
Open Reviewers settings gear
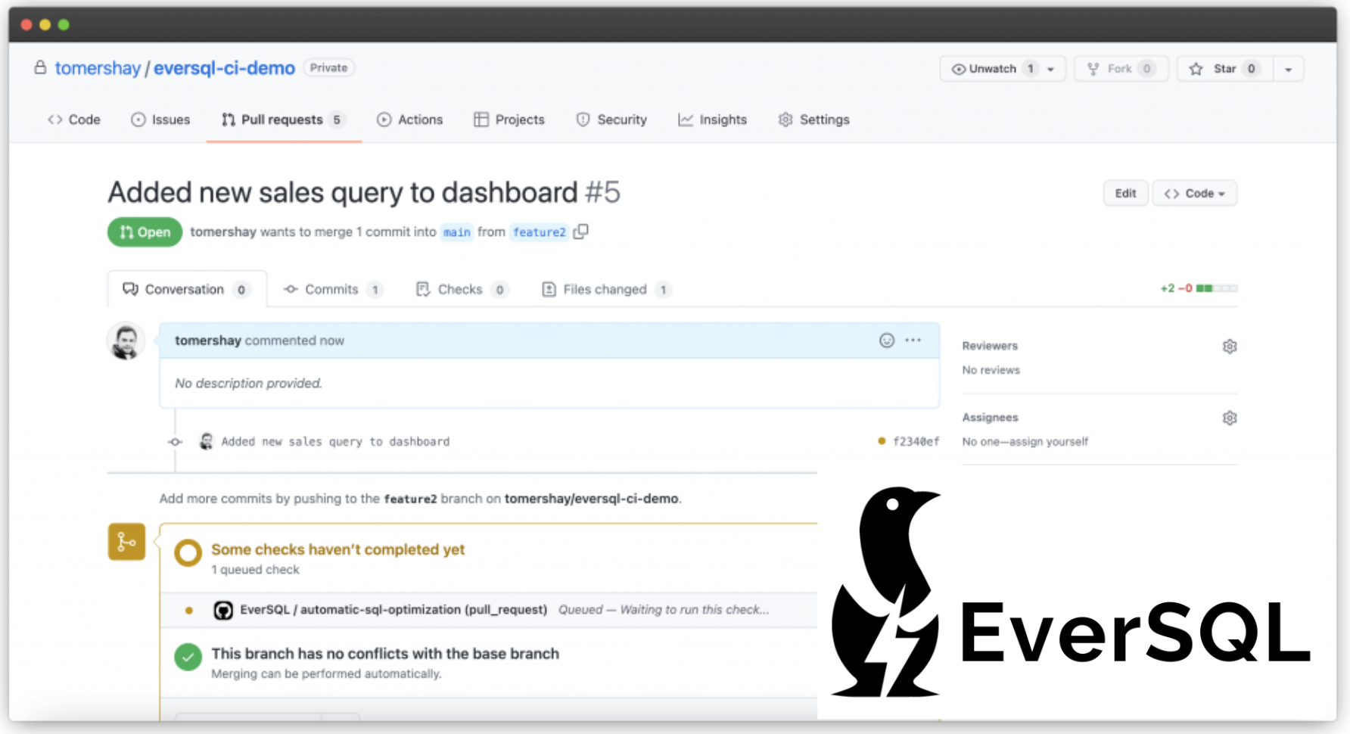(1230, 347)
